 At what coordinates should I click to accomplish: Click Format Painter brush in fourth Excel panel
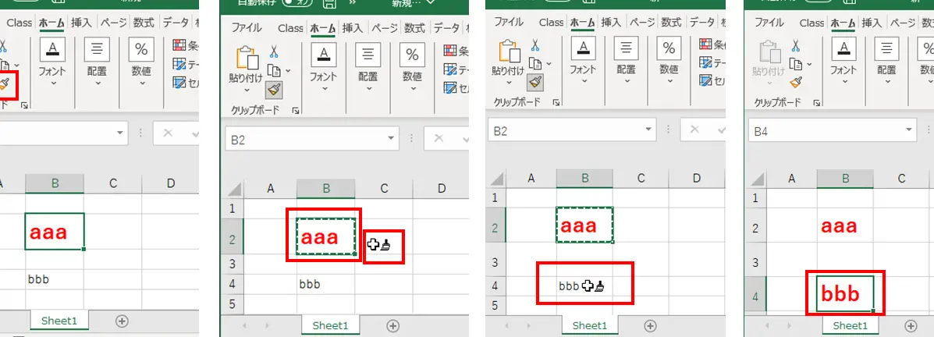[x=796, y=82]
